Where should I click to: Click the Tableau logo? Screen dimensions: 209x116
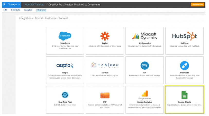pos(105,65)
